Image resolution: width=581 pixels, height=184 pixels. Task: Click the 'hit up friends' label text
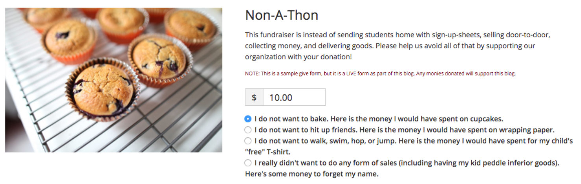tap(405, 130)
